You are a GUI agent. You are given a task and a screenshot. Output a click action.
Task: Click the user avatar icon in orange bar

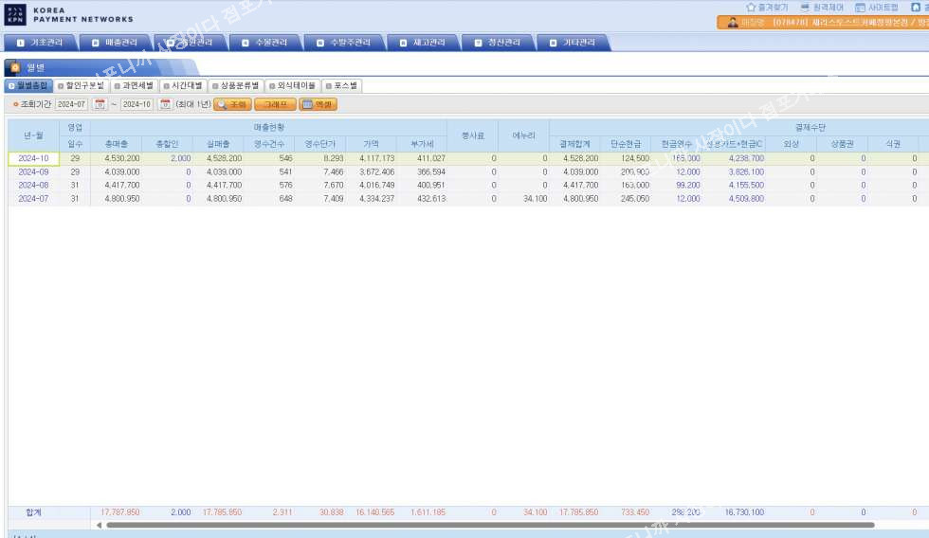click(x=732, y=22)
